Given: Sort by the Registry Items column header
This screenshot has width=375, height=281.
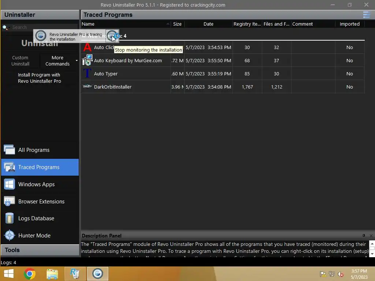Looking at the screenshot, I should (247, 24).
